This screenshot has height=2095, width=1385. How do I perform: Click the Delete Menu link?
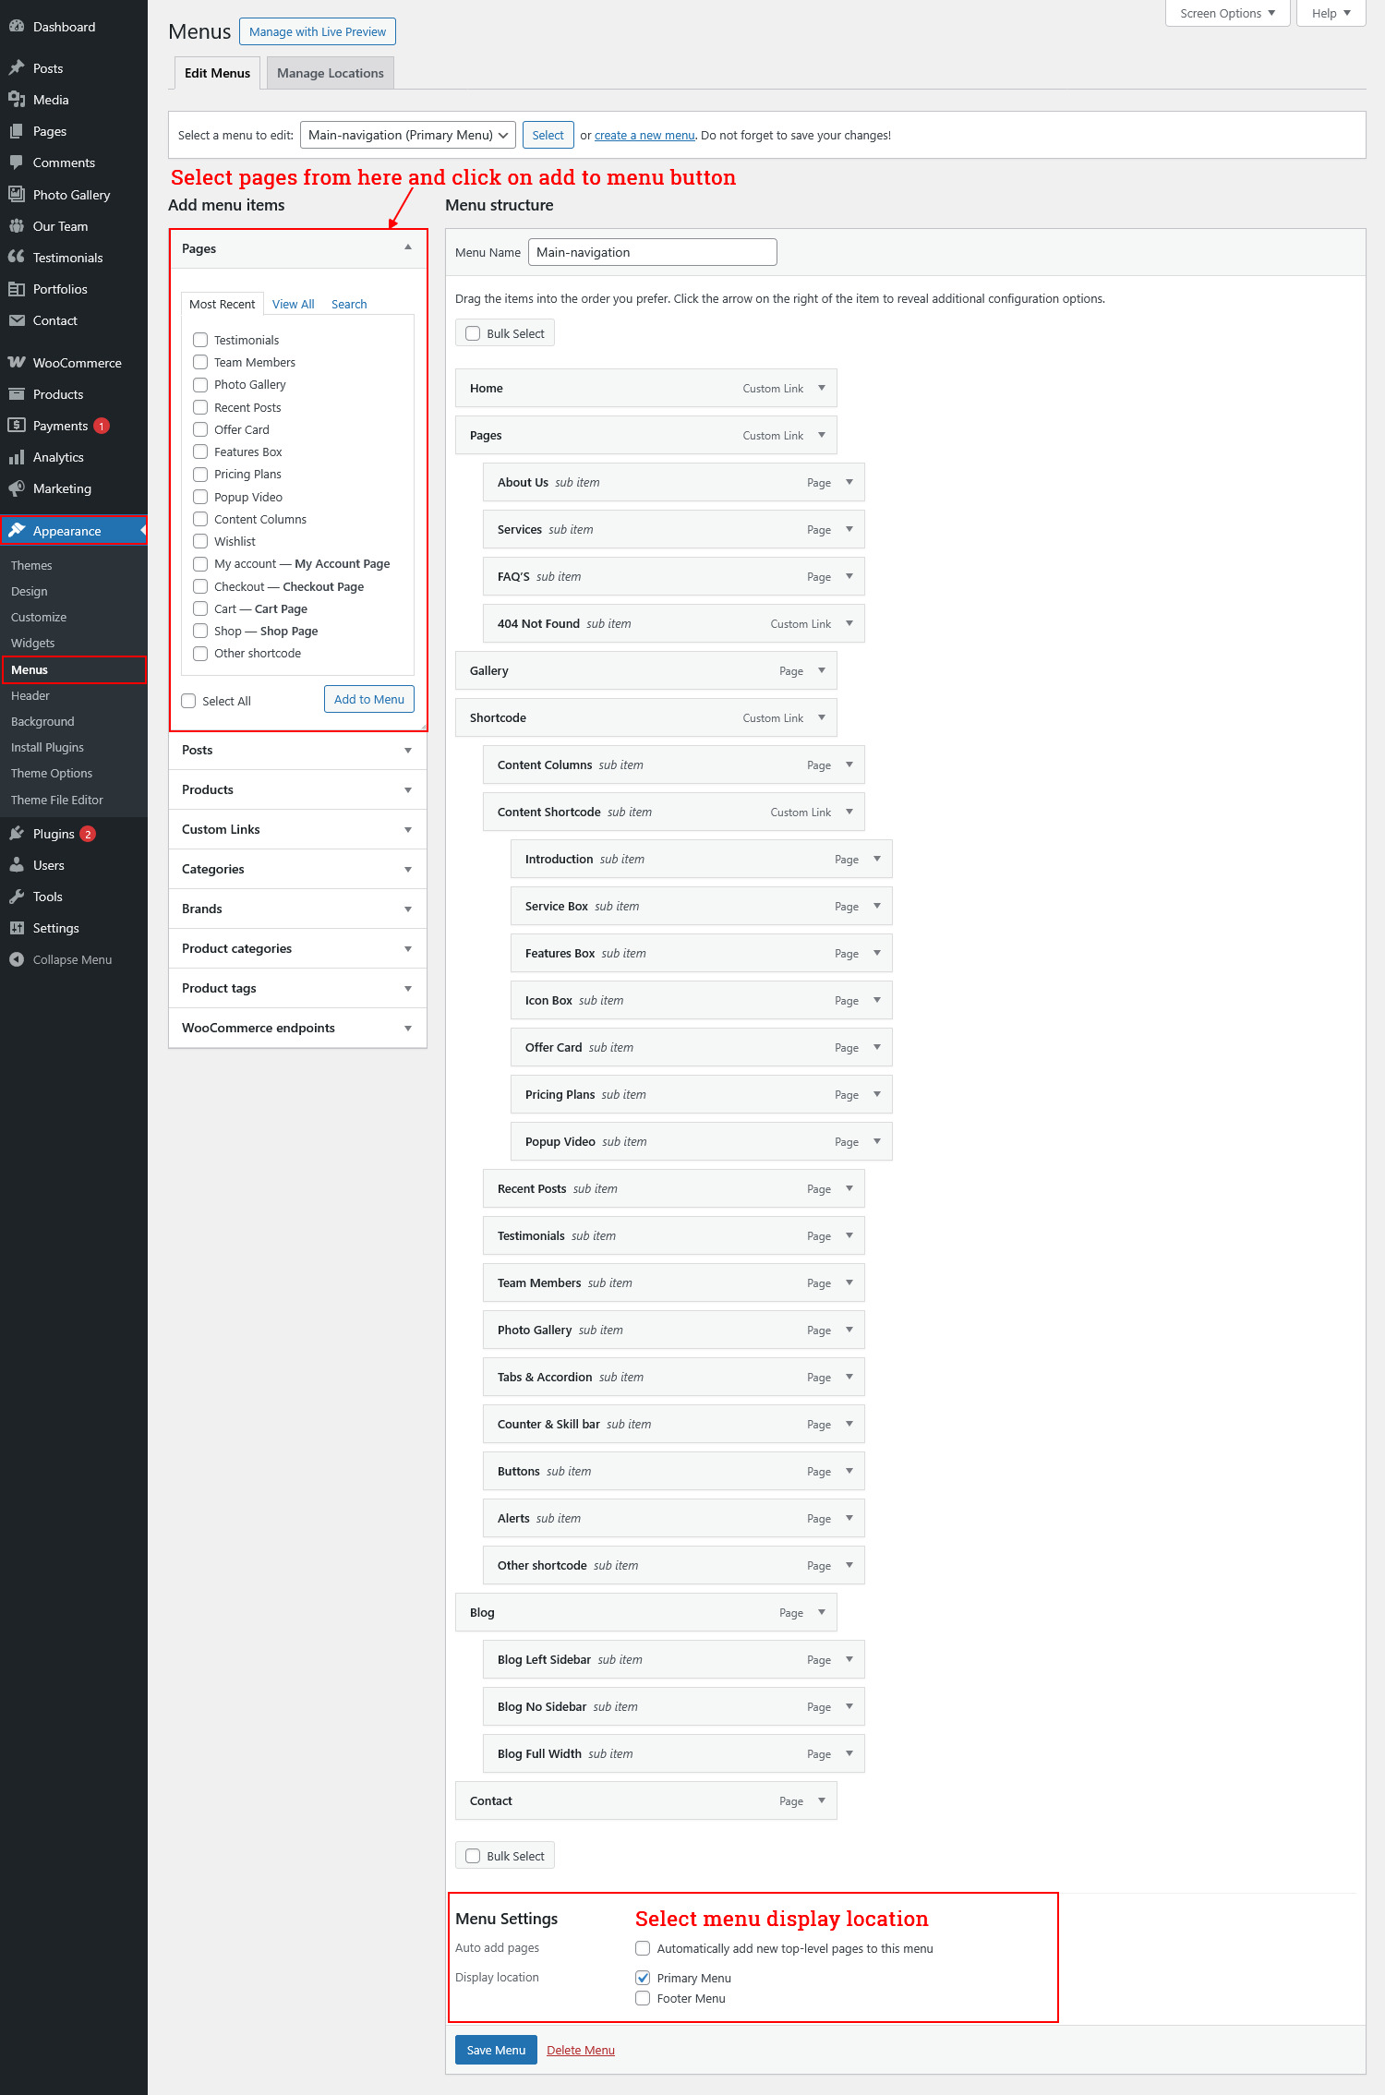click(x=580, y=2050)
